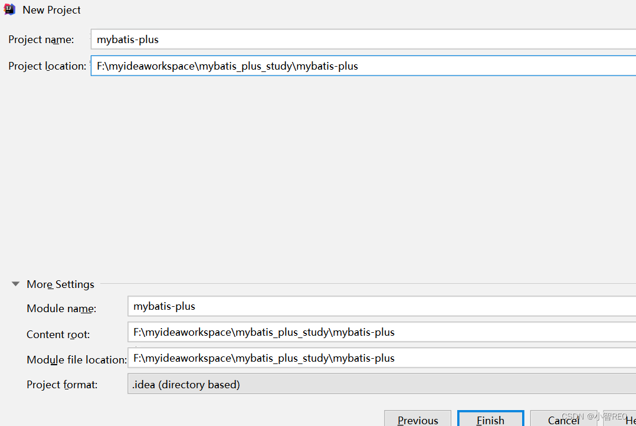Click the Module name input field
This screenshot has width=636, height=426.
382,306
